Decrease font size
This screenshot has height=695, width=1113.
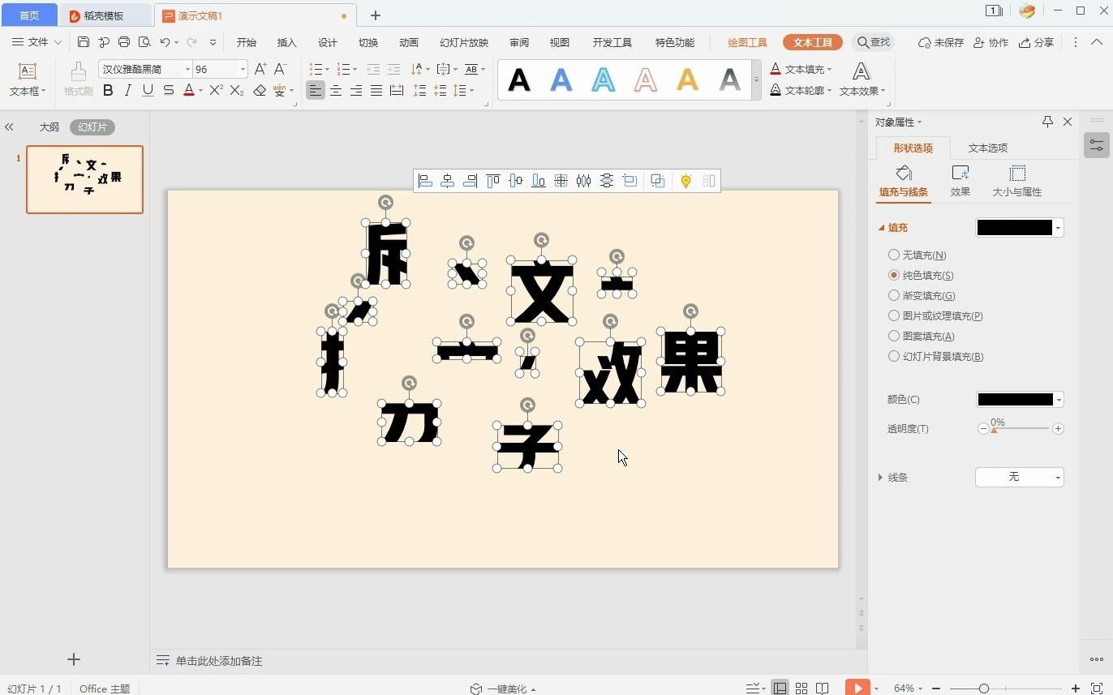tap(281, 69)
